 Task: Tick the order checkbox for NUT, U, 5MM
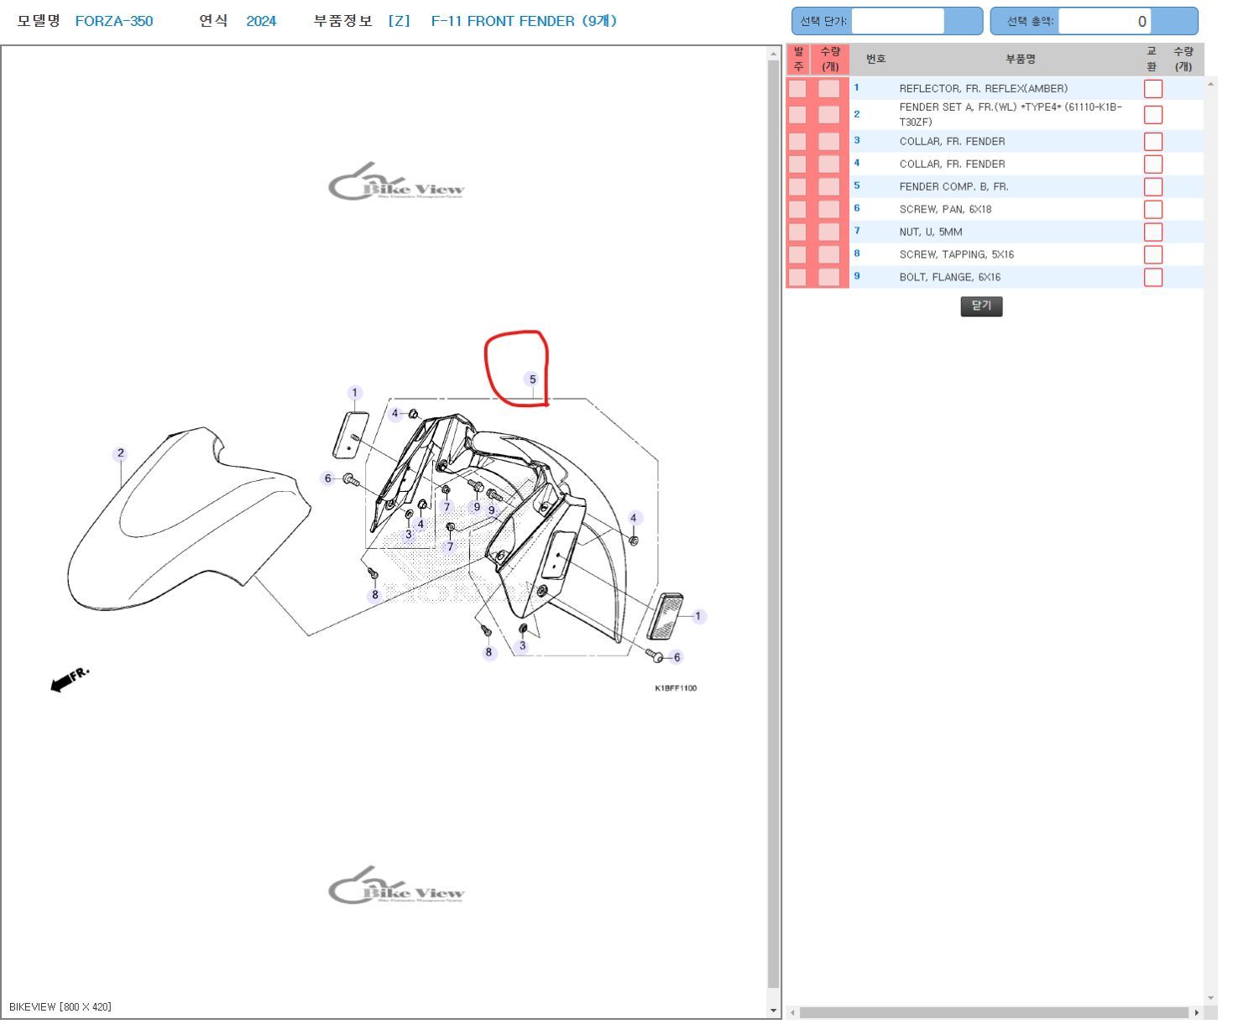797,232
